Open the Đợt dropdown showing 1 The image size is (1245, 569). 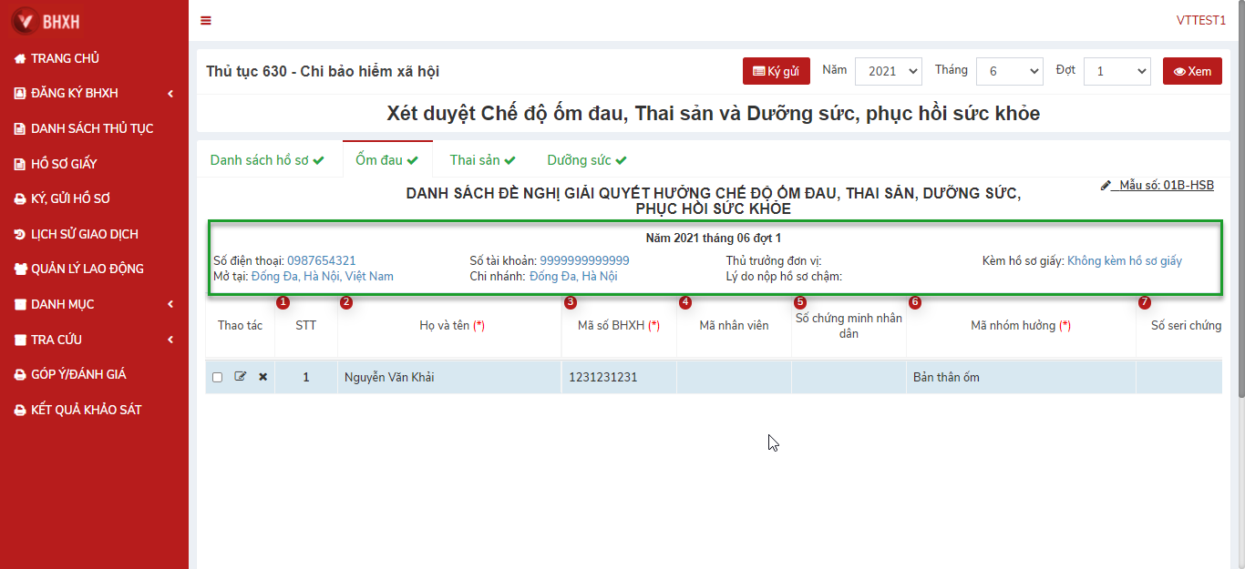coord(1116,71)
